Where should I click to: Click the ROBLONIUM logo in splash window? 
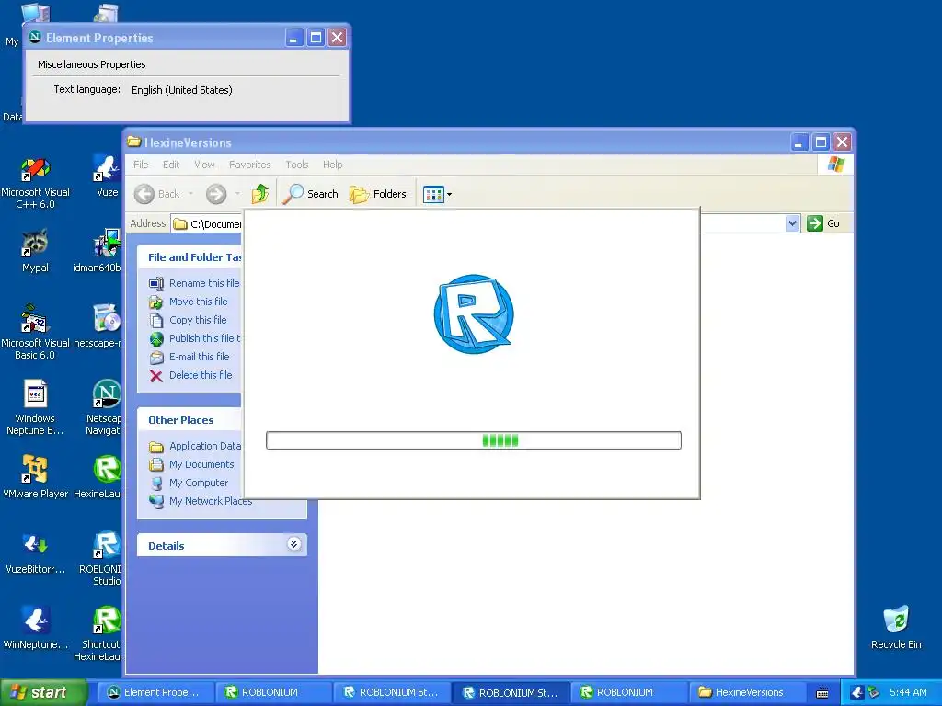(x=474, y=314)
